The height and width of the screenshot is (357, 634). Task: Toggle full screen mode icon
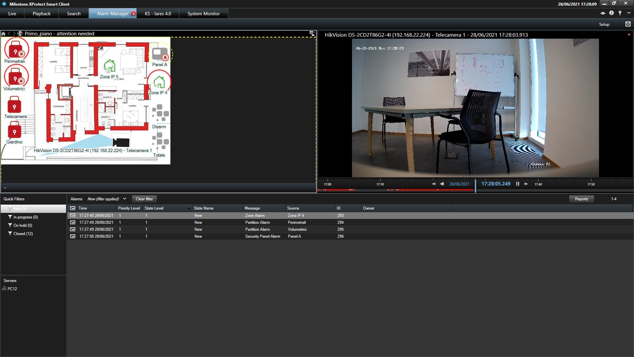[x=628, y=24]
